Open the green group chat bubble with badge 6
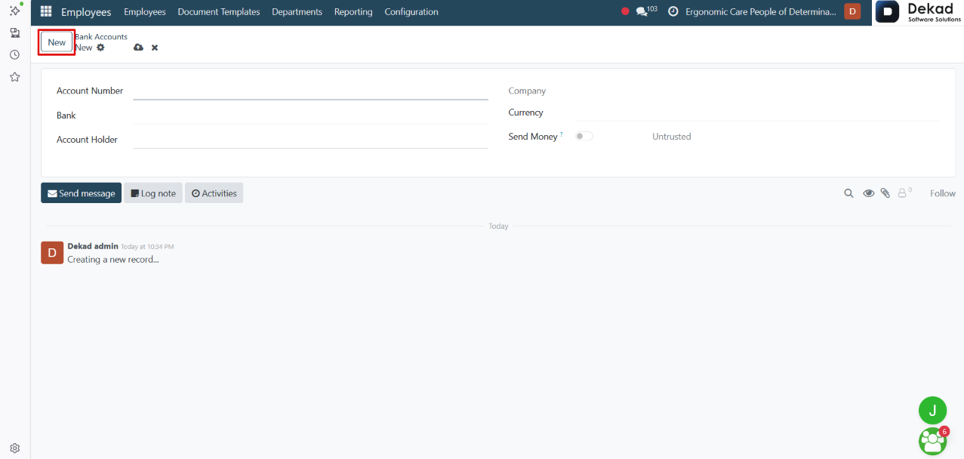Image resolution: width=964 pixels, height=459 pixels. 933,441
